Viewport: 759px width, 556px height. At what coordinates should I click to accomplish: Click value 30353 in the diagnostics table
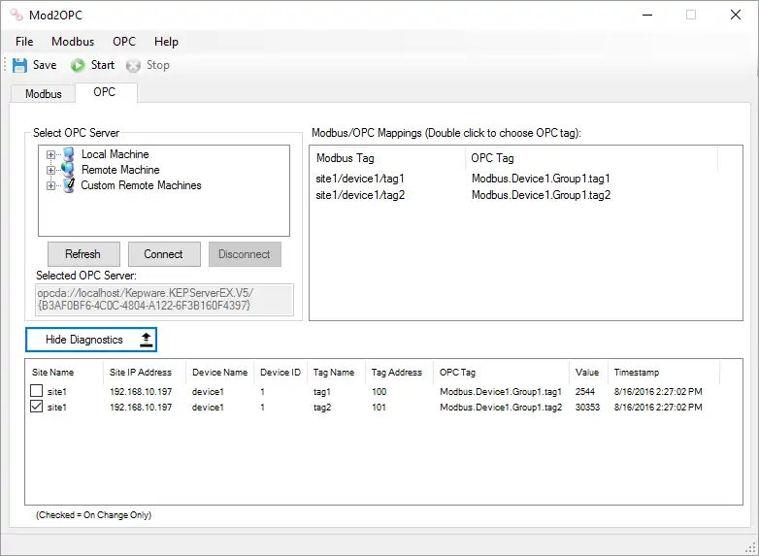[587, 407]
